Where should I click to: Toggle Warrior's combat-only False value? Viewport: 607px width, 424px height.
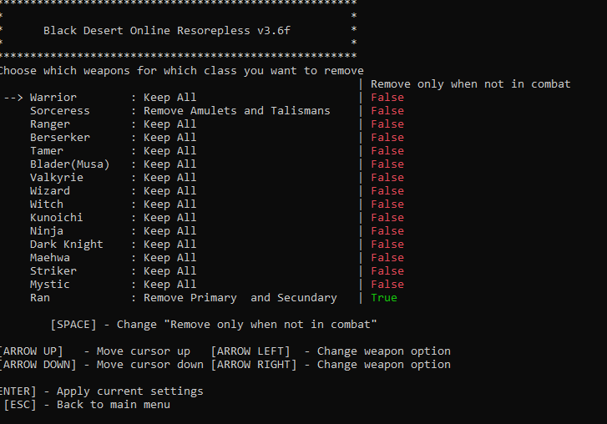(387, 98)
